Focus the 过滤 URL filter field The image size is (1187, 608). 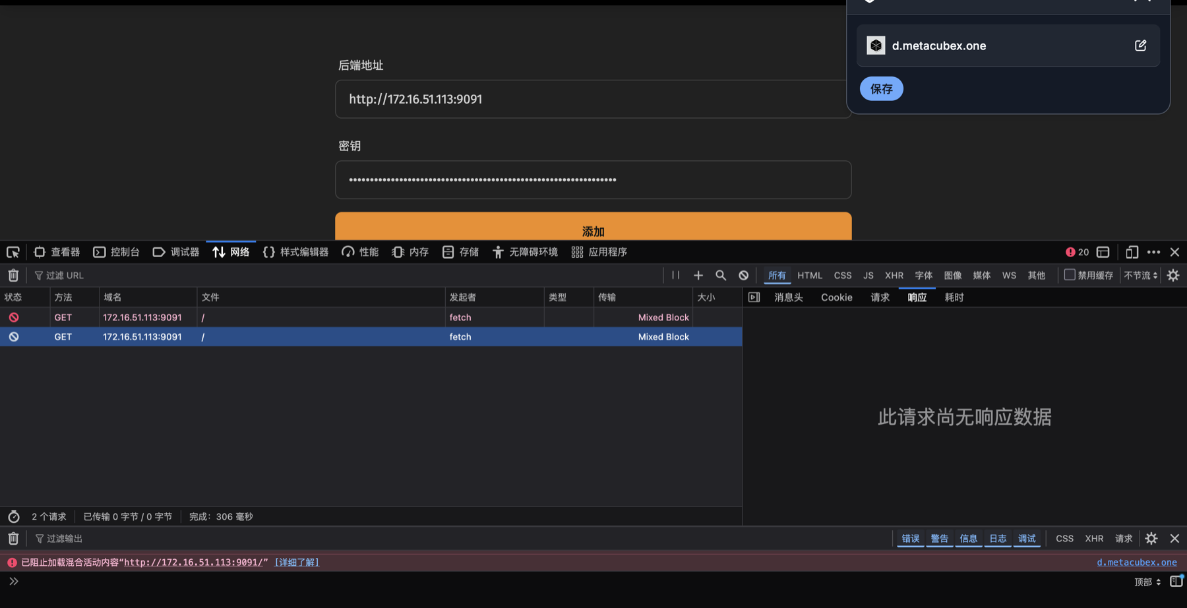coord(346,275)
